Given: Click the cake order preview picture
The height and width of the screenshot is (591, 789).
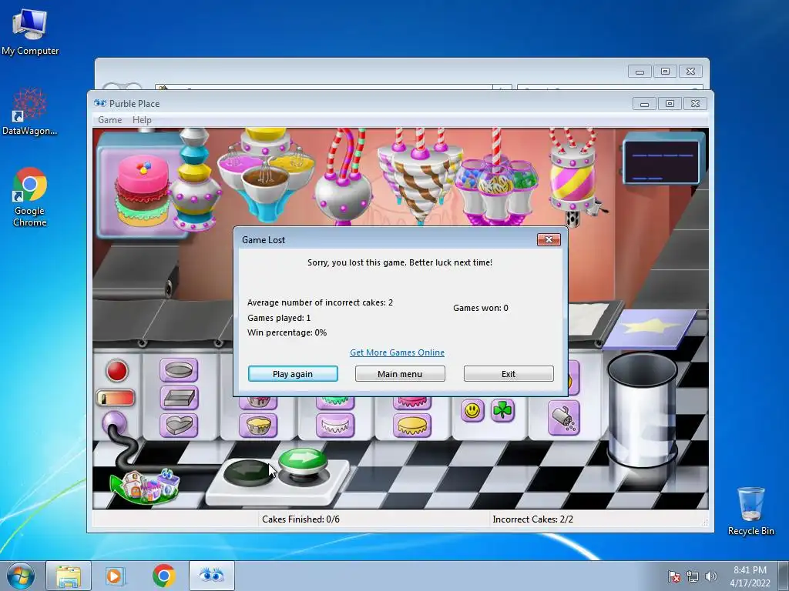Looking at the screenshot, I should [x=141, y=190].
